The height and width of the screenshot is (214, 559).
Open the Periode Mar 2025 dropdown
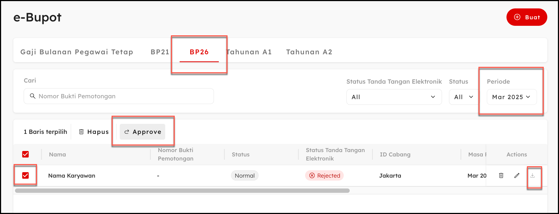pyautogui.click(x=511, y=97)
